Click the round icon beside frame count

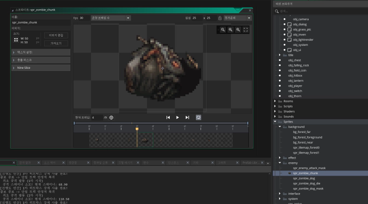111,117
